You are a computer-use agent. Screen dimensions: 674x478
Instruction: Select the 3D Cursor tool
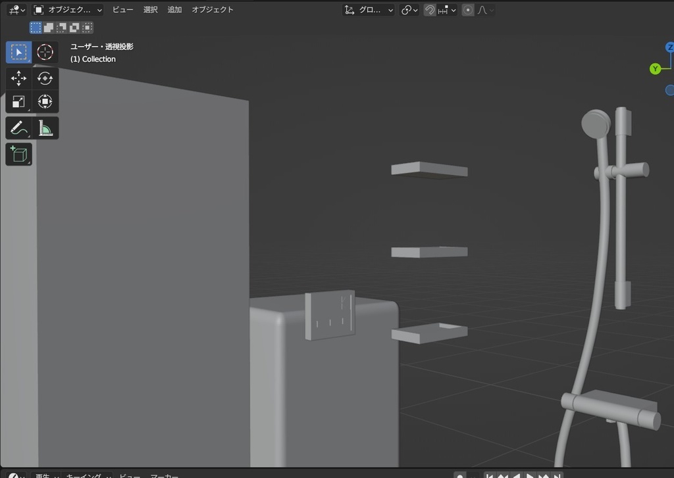(45, 52)
